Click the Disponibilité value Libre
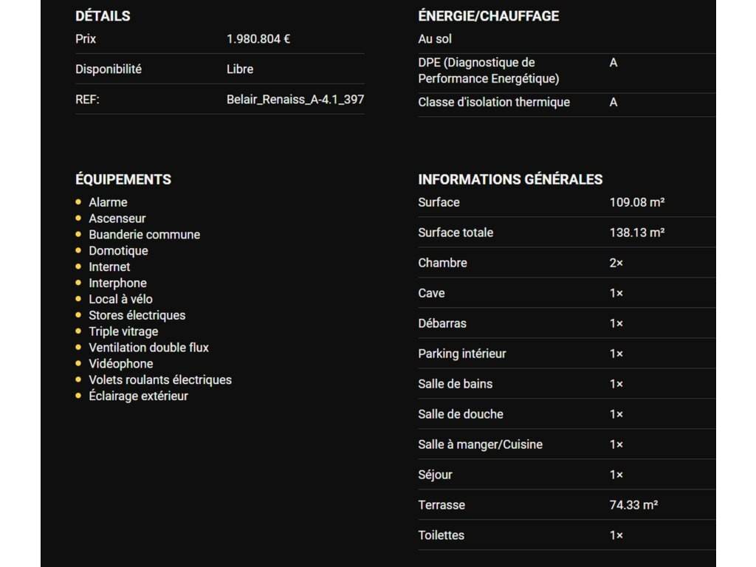756x567 pixels. pyautogui.click(x=240, y=69)
